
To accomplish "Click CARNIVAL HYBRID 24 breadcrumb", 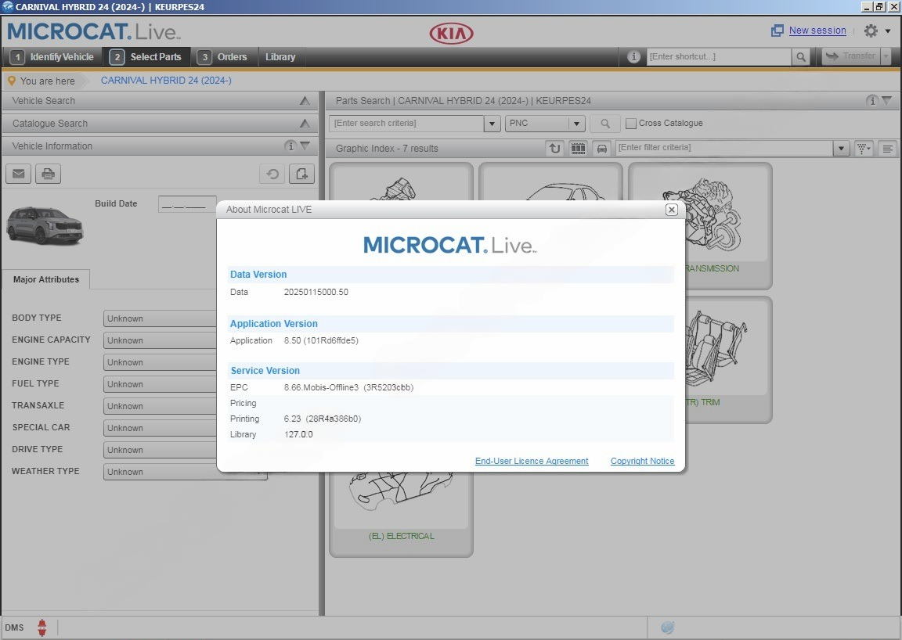I will 166,81.
